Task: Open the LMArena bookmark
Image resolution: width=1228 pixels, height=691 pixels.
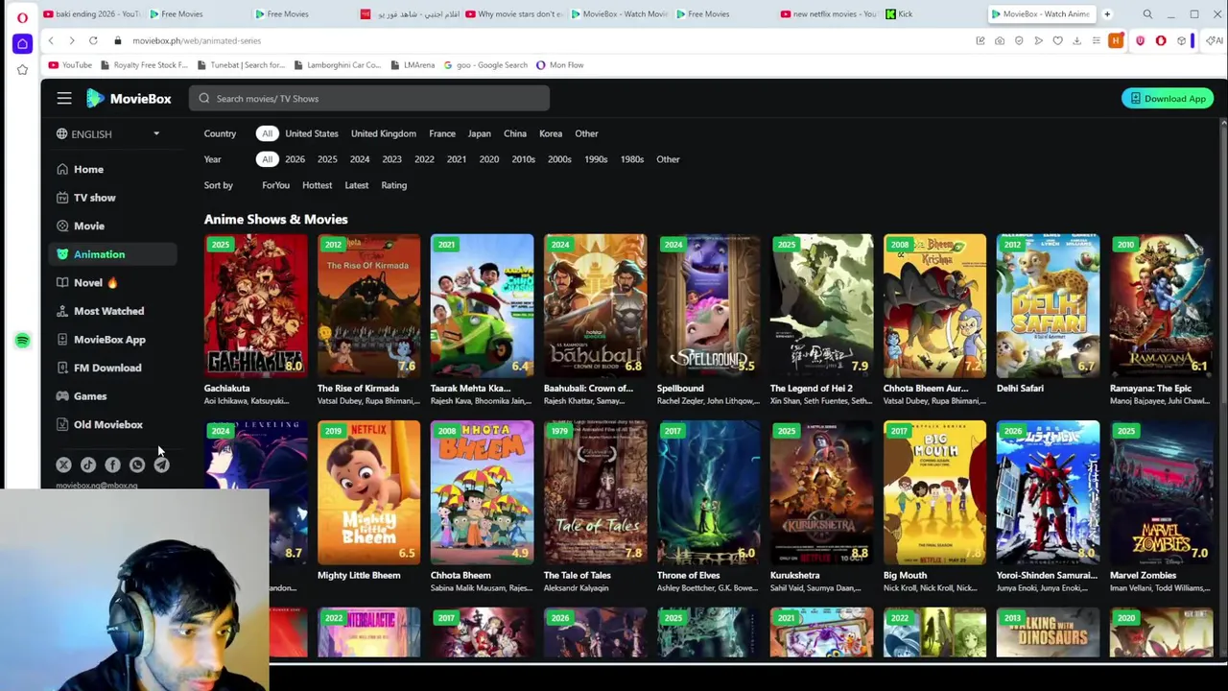Action: click(412, 65)
